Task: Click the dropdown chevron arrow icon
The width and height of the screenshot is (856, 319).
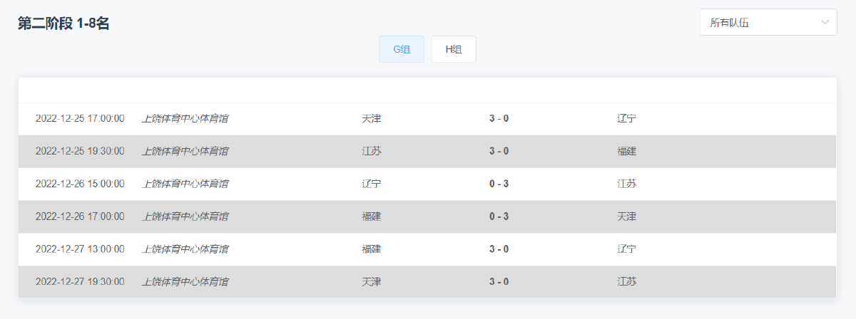Action: pyautogui.click(x=825, y=22)
